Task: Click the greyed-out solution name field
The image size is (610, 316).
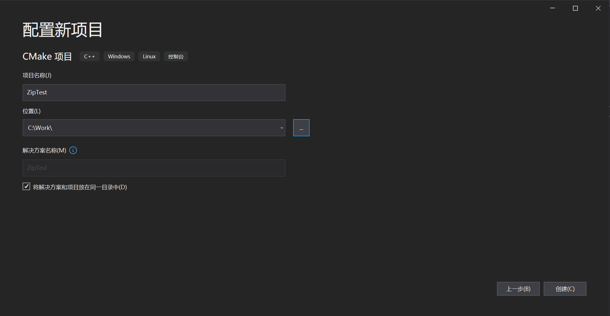Action: [x=154, y=168]
